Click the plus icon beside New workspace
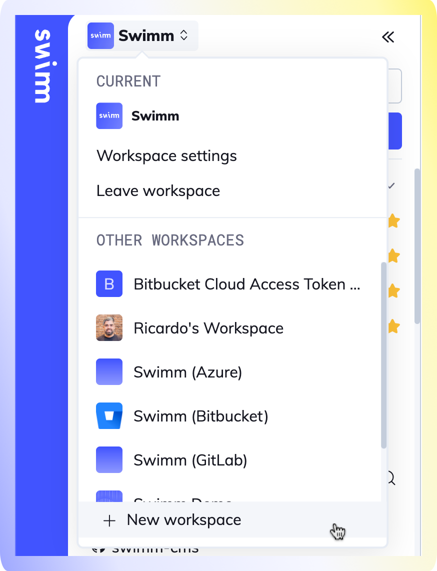 (x=109, y=520)
